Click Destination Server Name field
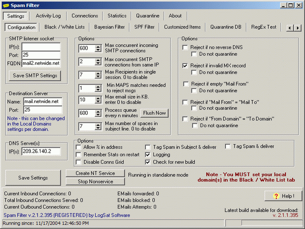305x229 pixels. (x=43, y=102)
